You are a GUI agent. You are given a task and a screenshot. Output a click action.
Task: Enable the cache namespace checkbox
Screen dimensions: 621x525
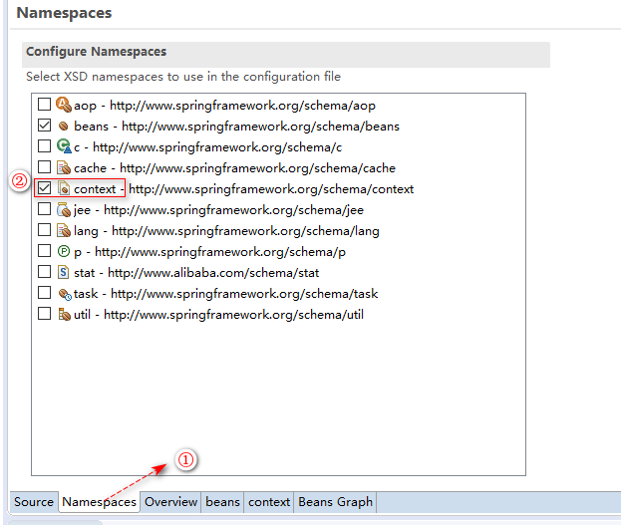(44, 167)
